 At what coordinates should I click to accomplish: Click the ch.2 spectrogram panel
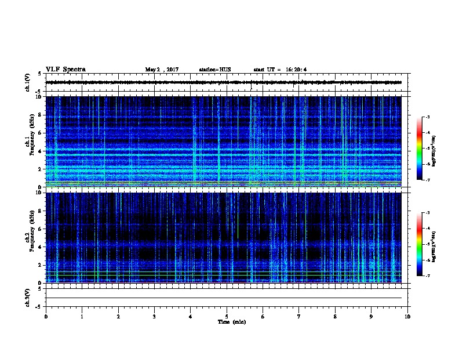223,238
